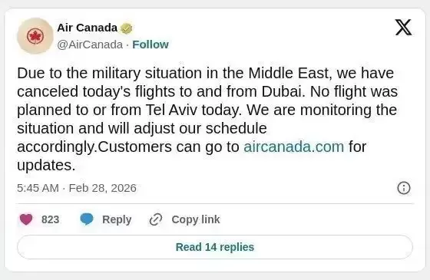Click the X logo icon
This screenshot has width=430, height=280.
(x=403, y=28)
